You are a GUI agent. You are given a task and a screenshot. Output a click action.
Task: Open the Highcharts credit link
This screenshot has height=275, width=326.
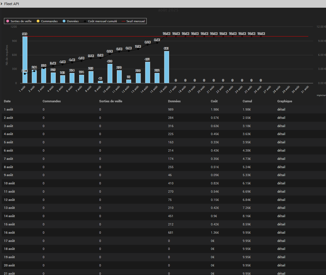(x=321, y=95)
